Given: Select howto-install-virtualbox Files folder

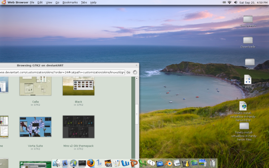Looking at the screenshot, I should tap(244, 126).
